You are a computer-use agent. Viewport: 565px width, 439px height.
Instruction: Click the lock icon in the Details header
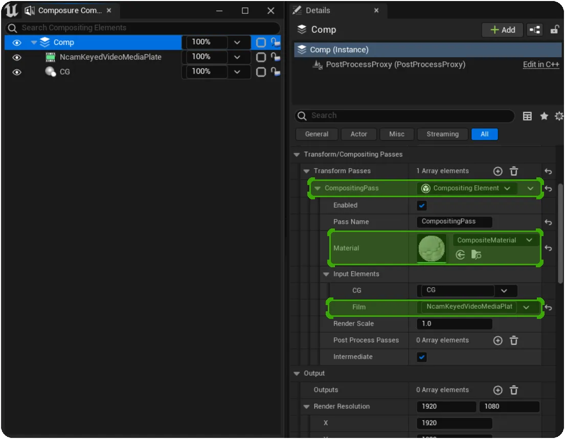coord(555,30)
